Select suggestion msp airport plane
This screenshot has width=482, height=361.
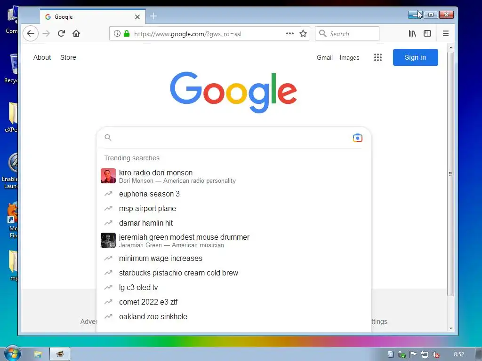click(x=233, y=208)
